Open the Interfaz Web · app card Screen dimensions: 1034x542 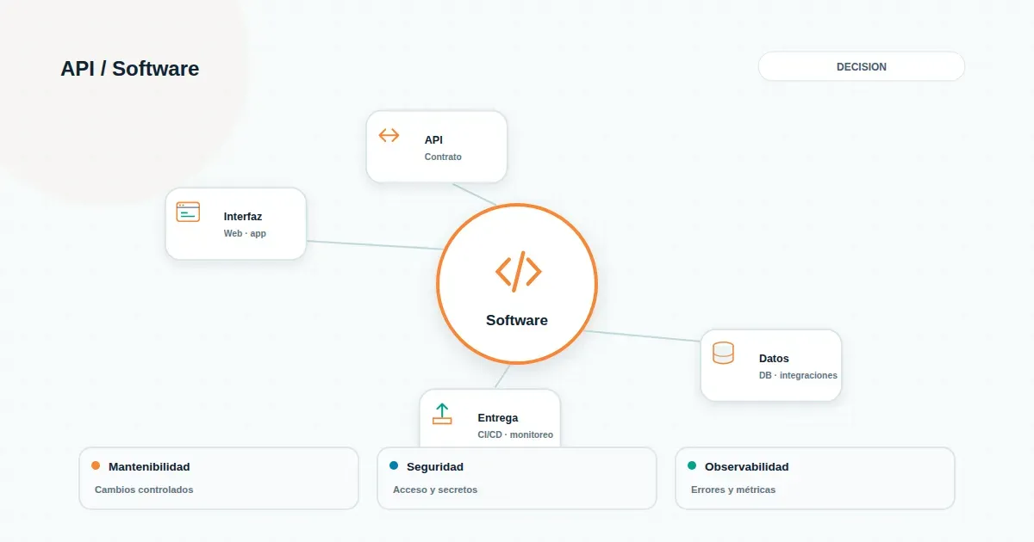[x=236, y=224]
